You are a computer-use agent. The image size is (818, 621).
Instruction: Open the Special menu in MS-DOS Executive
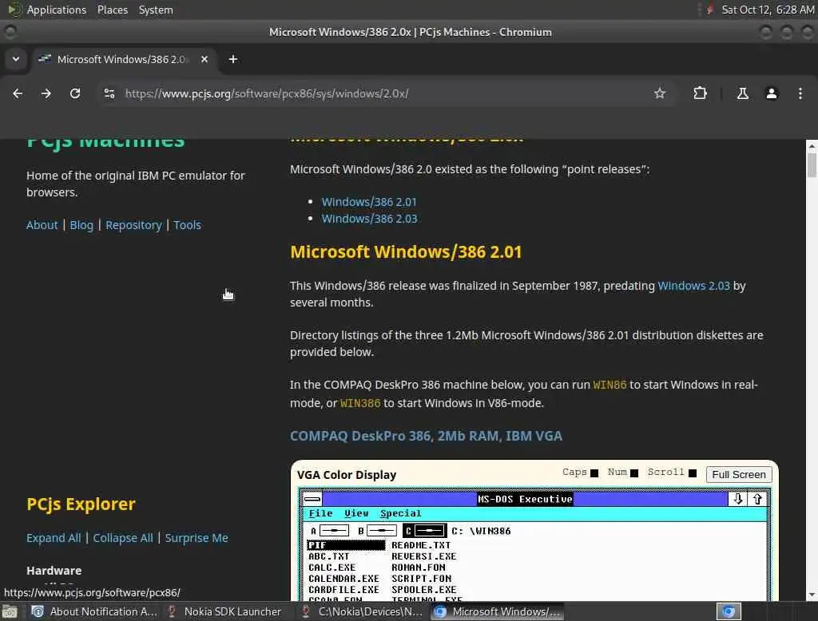pyautogui.click(x=400, y=513)
